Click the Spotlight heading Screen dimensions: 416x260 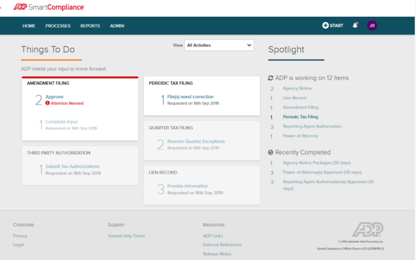[x=286, y=49]
